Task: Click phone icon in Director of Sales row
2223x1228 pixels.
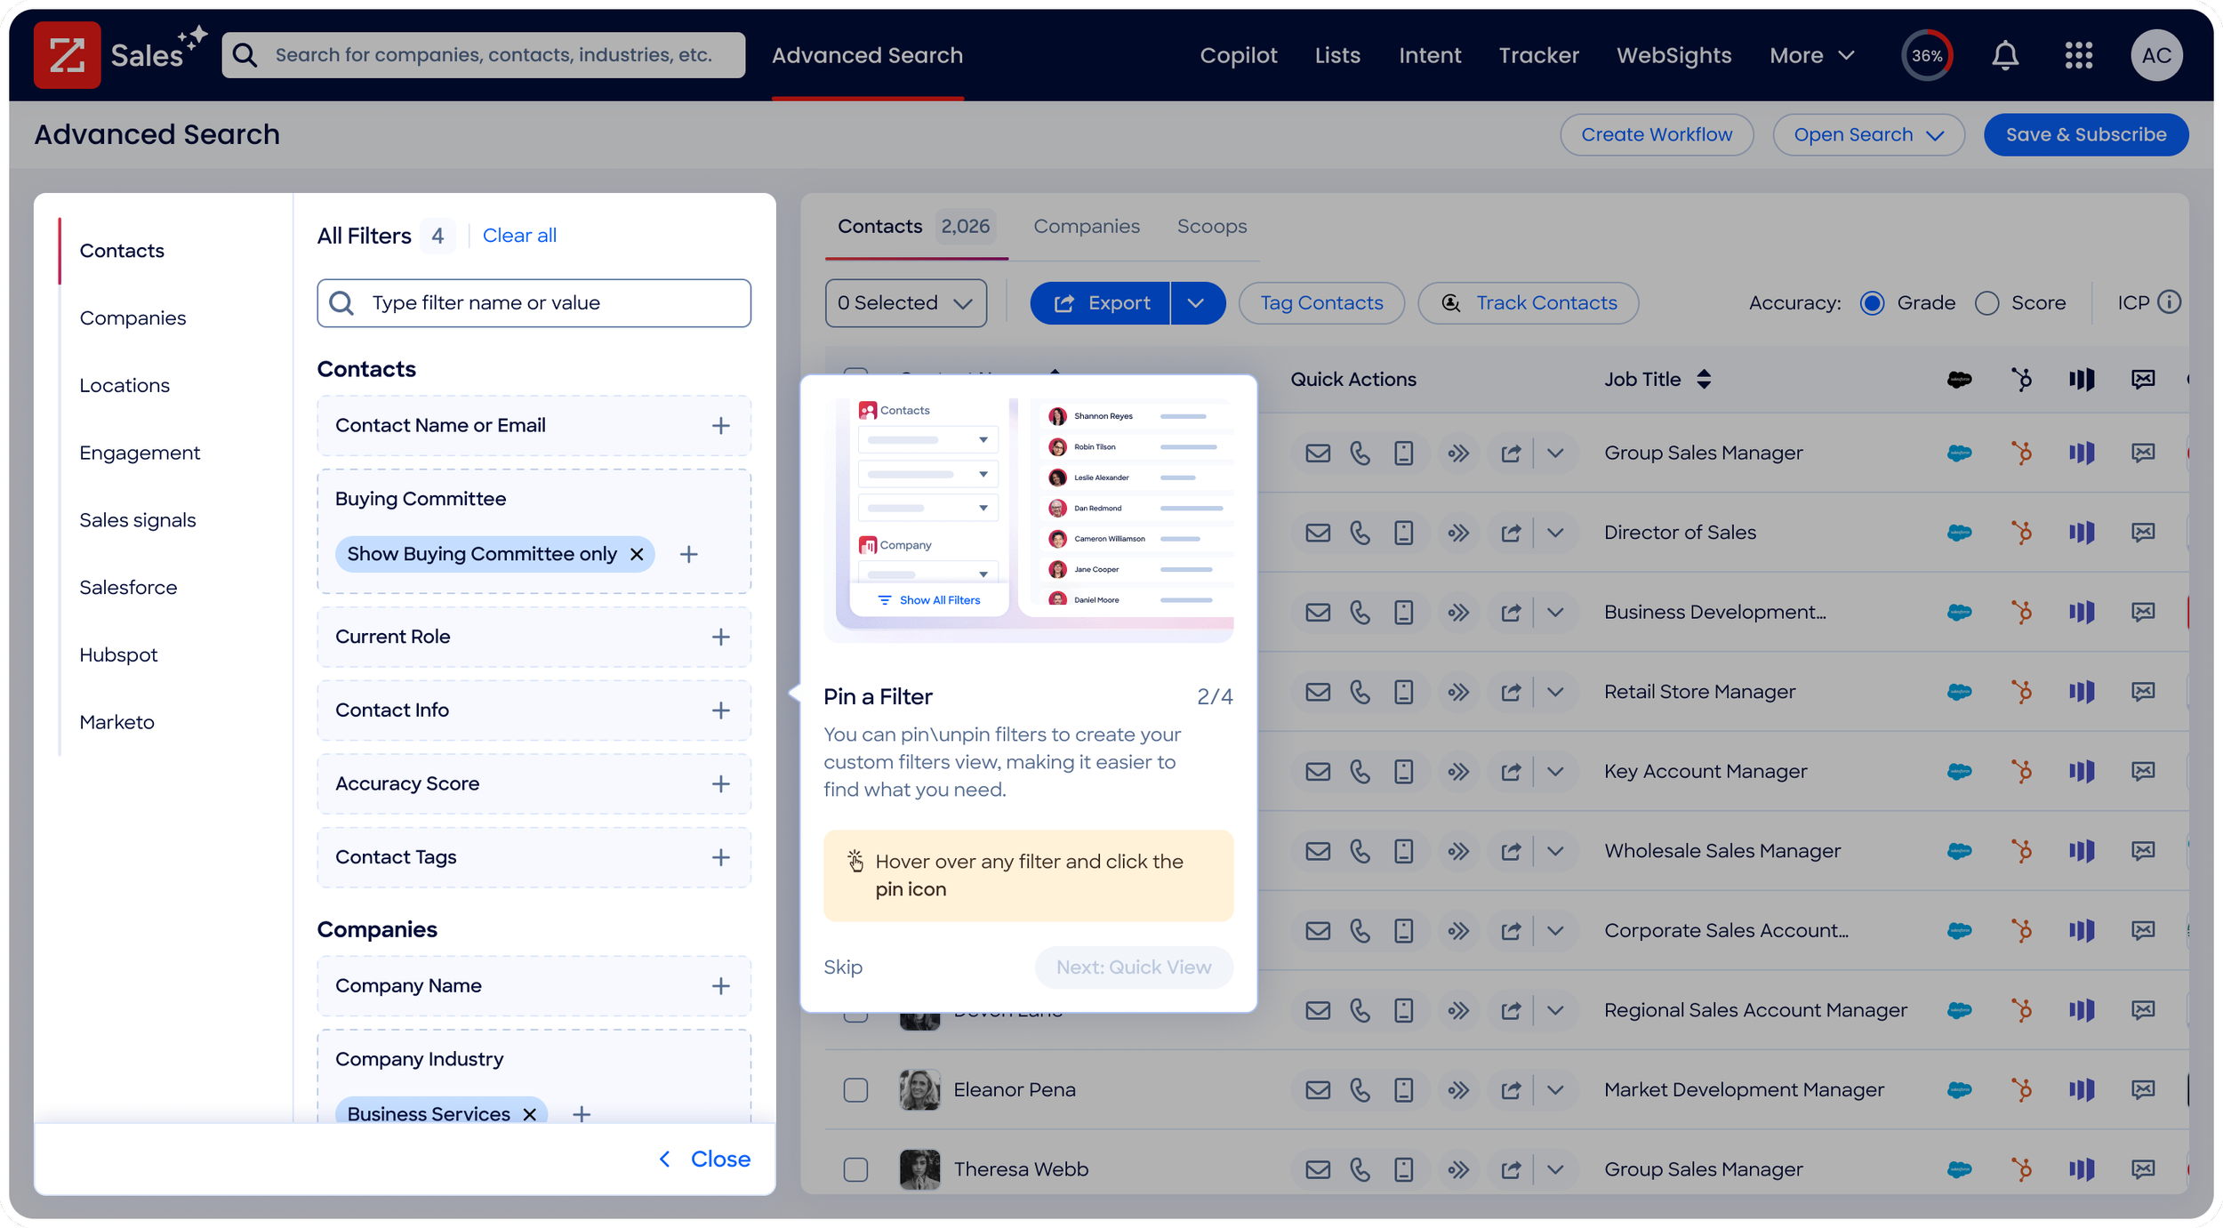Action: pyautogui.click(x=1360, y=533)
